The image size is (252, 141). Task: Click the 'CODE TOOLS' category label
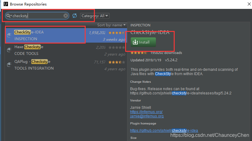point(26,54)
